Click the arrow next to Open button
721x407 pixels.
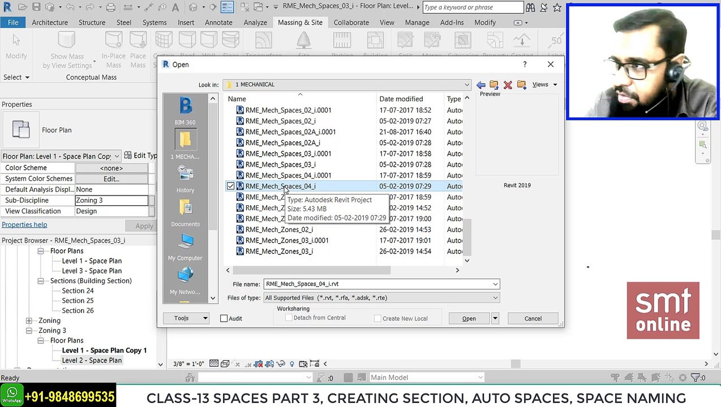[495, 319]
